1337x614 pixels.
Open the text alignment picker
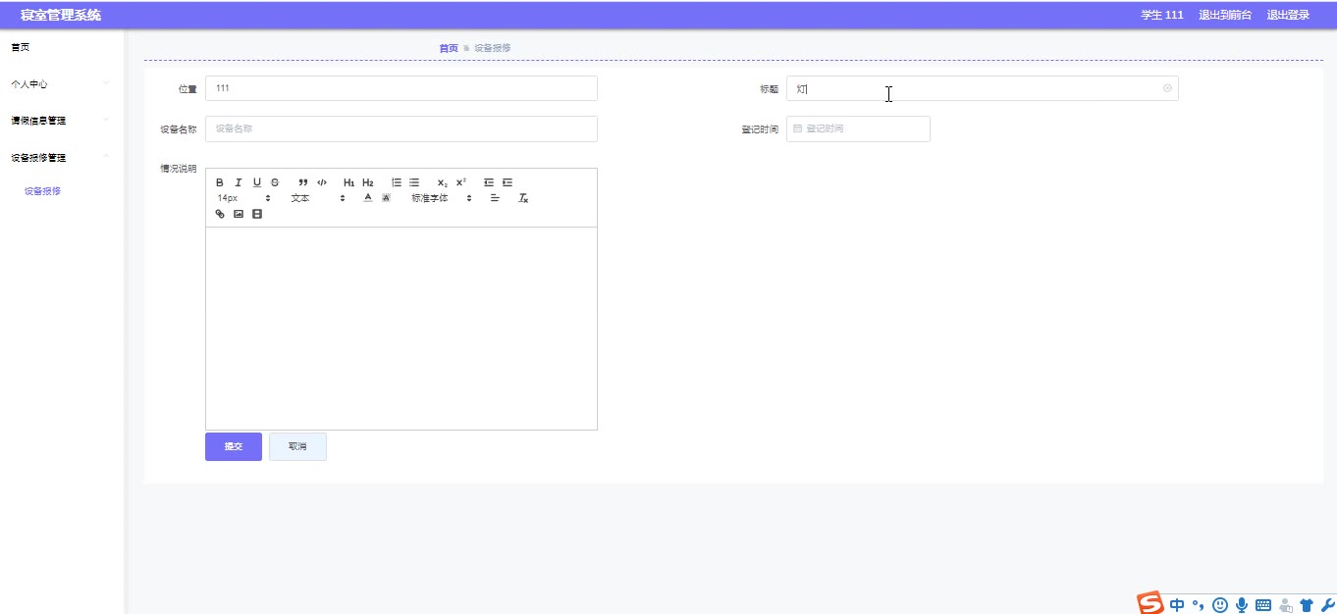(x=495, y=198)
